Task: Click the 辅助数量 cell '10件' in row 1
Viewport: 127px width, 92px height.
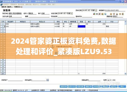Action: (x=73, y=24)
